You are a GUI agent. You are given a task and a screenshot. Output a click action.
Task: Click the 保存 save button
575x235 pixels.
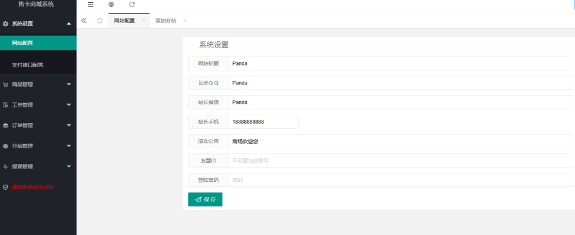pyautogui.click(x=205, y=200)
